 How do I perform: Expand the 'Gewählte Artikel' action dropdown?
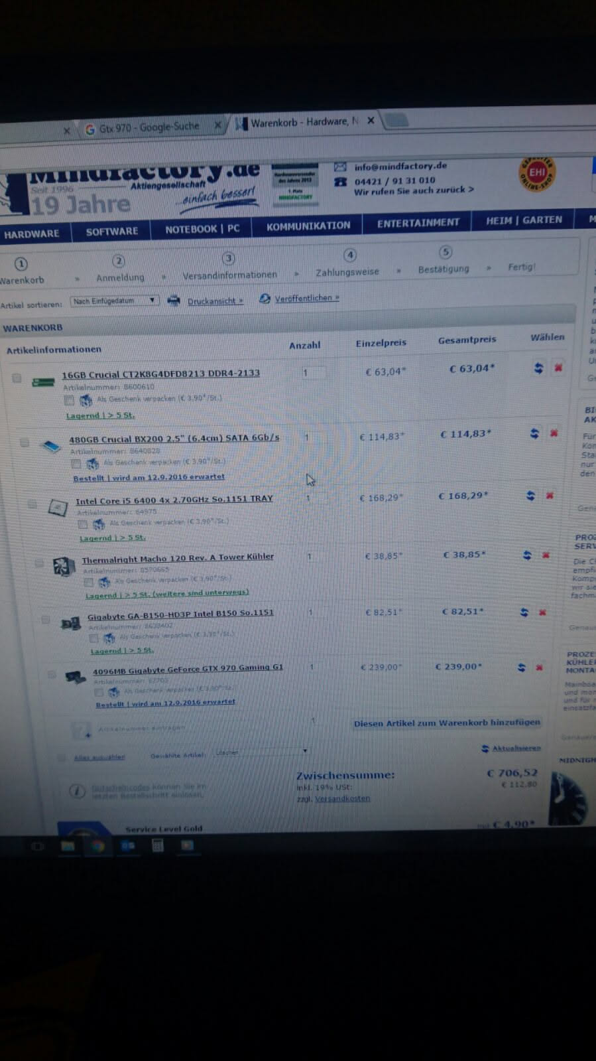tap(262, 752)
